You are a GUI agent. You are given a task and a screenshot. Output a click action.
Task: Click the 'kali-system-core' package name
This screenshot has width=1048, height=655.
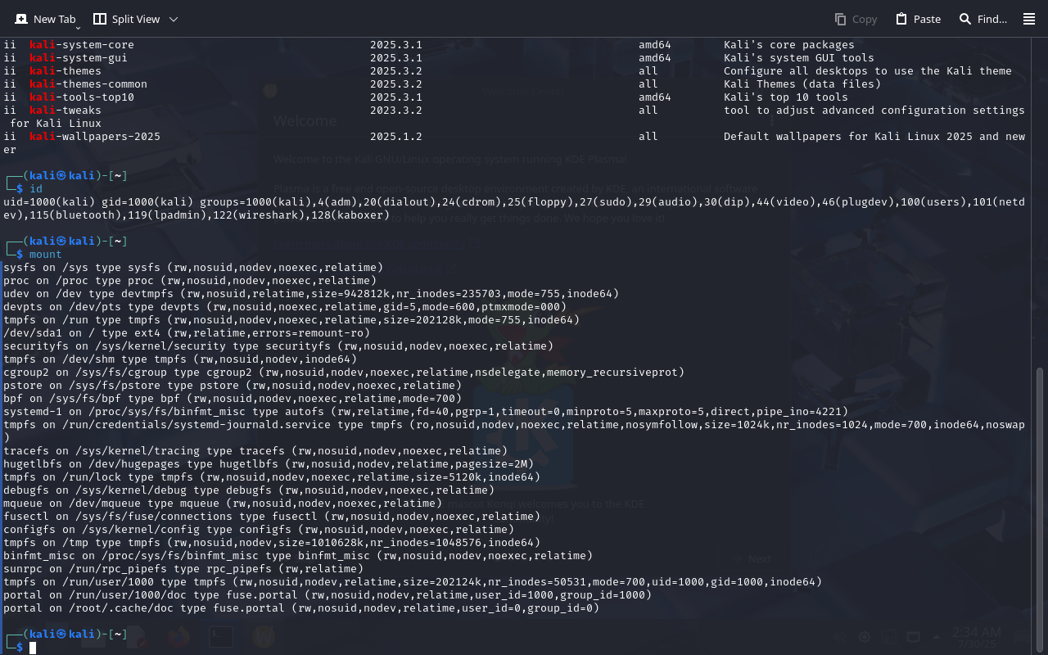(82, 45)
